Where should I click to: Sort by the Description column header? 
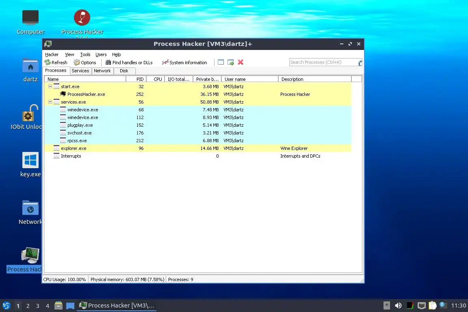(x=315, y=79)
